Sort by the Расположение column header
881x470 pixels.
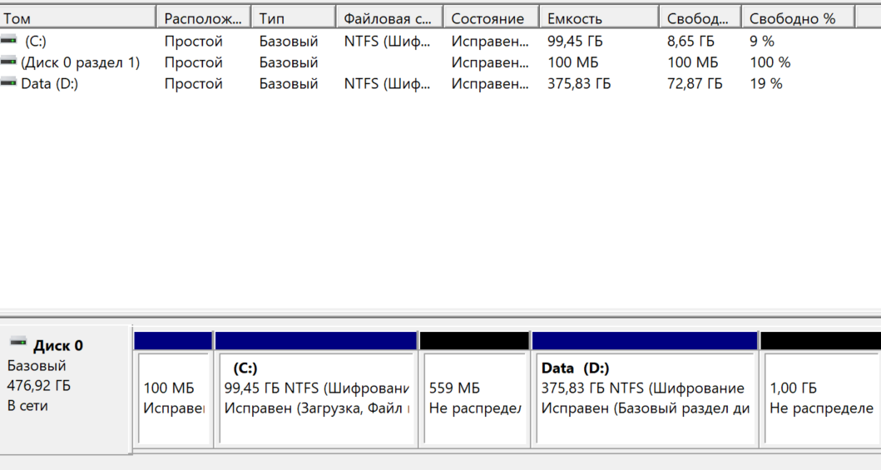coord(203,18)
